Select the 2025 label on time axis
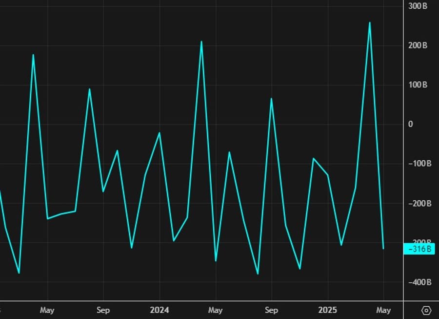439x319 pixels. point(327,310)
